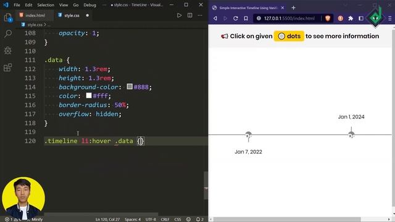The image size is (395, 222).
Task: Open notifications bell in status bar
Action: 200,220
